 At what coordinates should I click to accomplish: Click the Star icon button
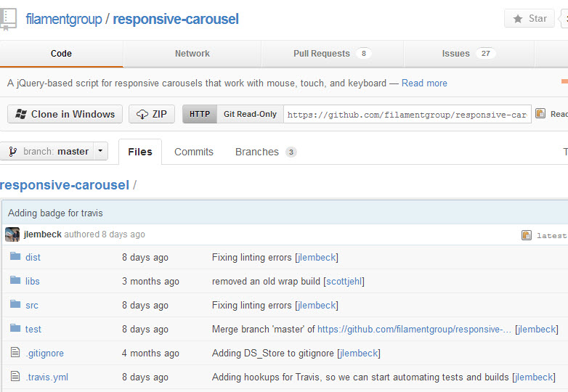click(530, 18)
